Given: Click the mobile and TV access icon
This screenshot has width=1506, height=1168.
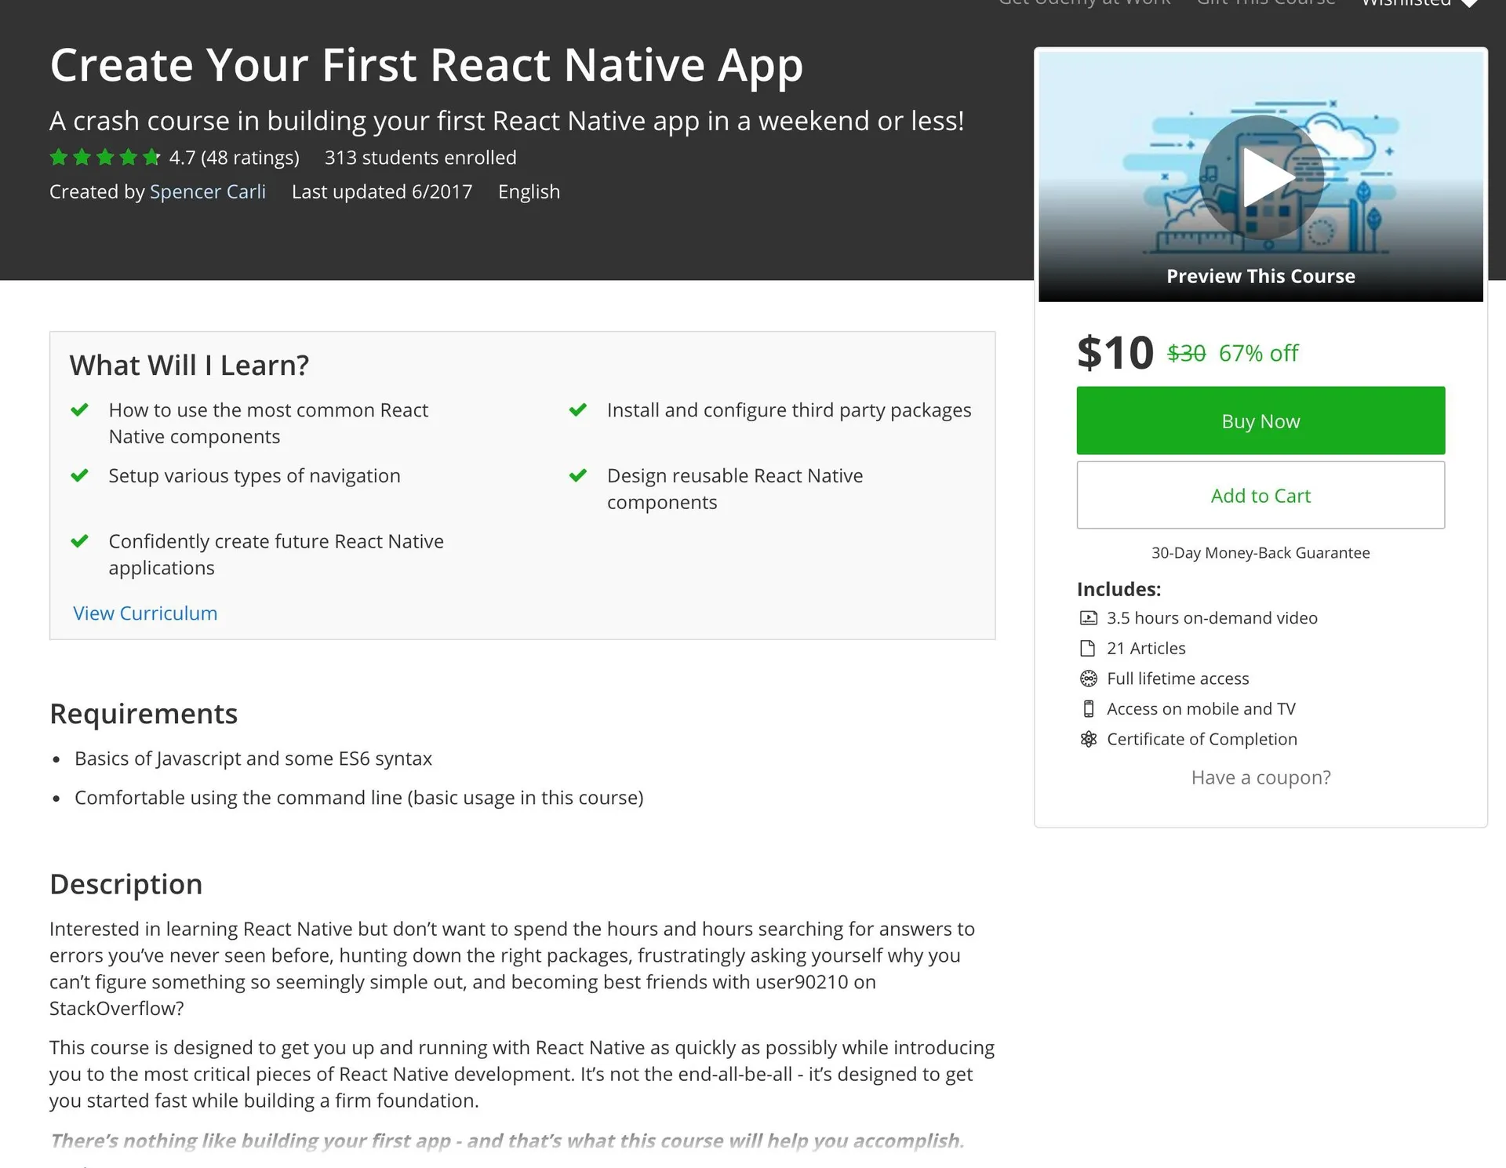Looking at the screenshot, I should pyautogui.click(x=1088, y=709).
